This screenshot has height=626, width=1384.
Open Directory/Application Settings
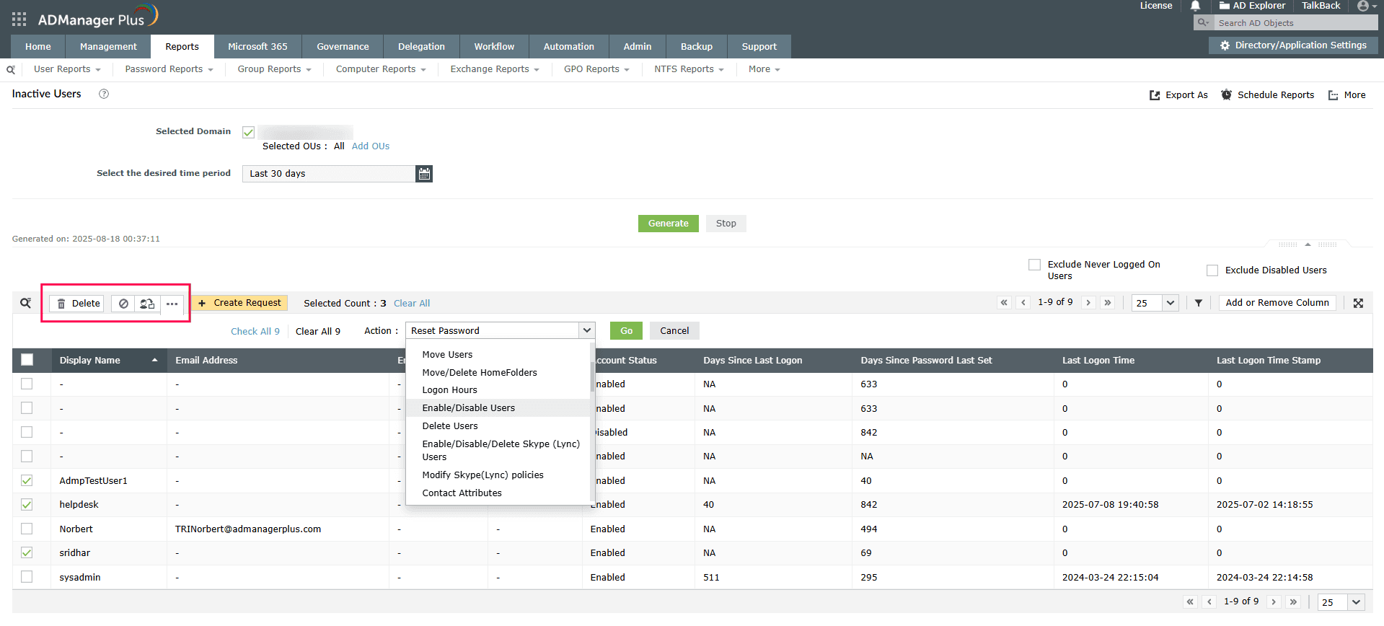(1293, 45)
